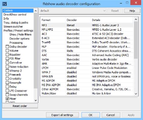Click the codec list scrollbar thumb

click(136, 40)
